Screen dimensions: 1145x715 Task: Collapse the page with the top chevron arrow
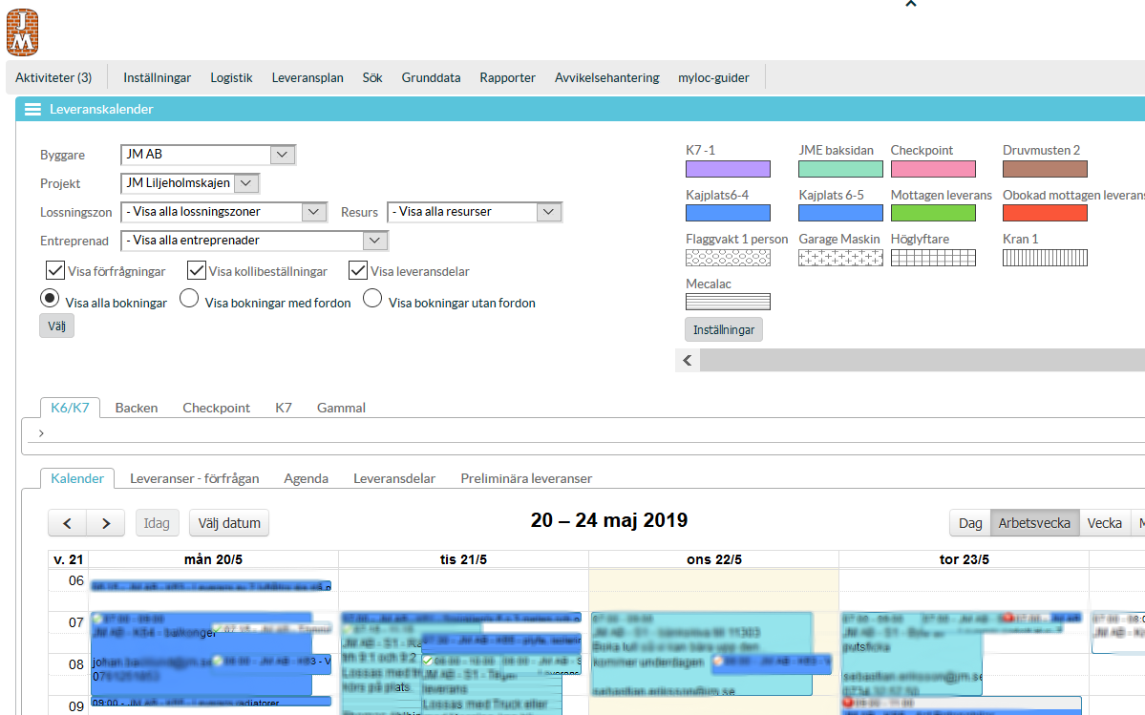point(910,4)
